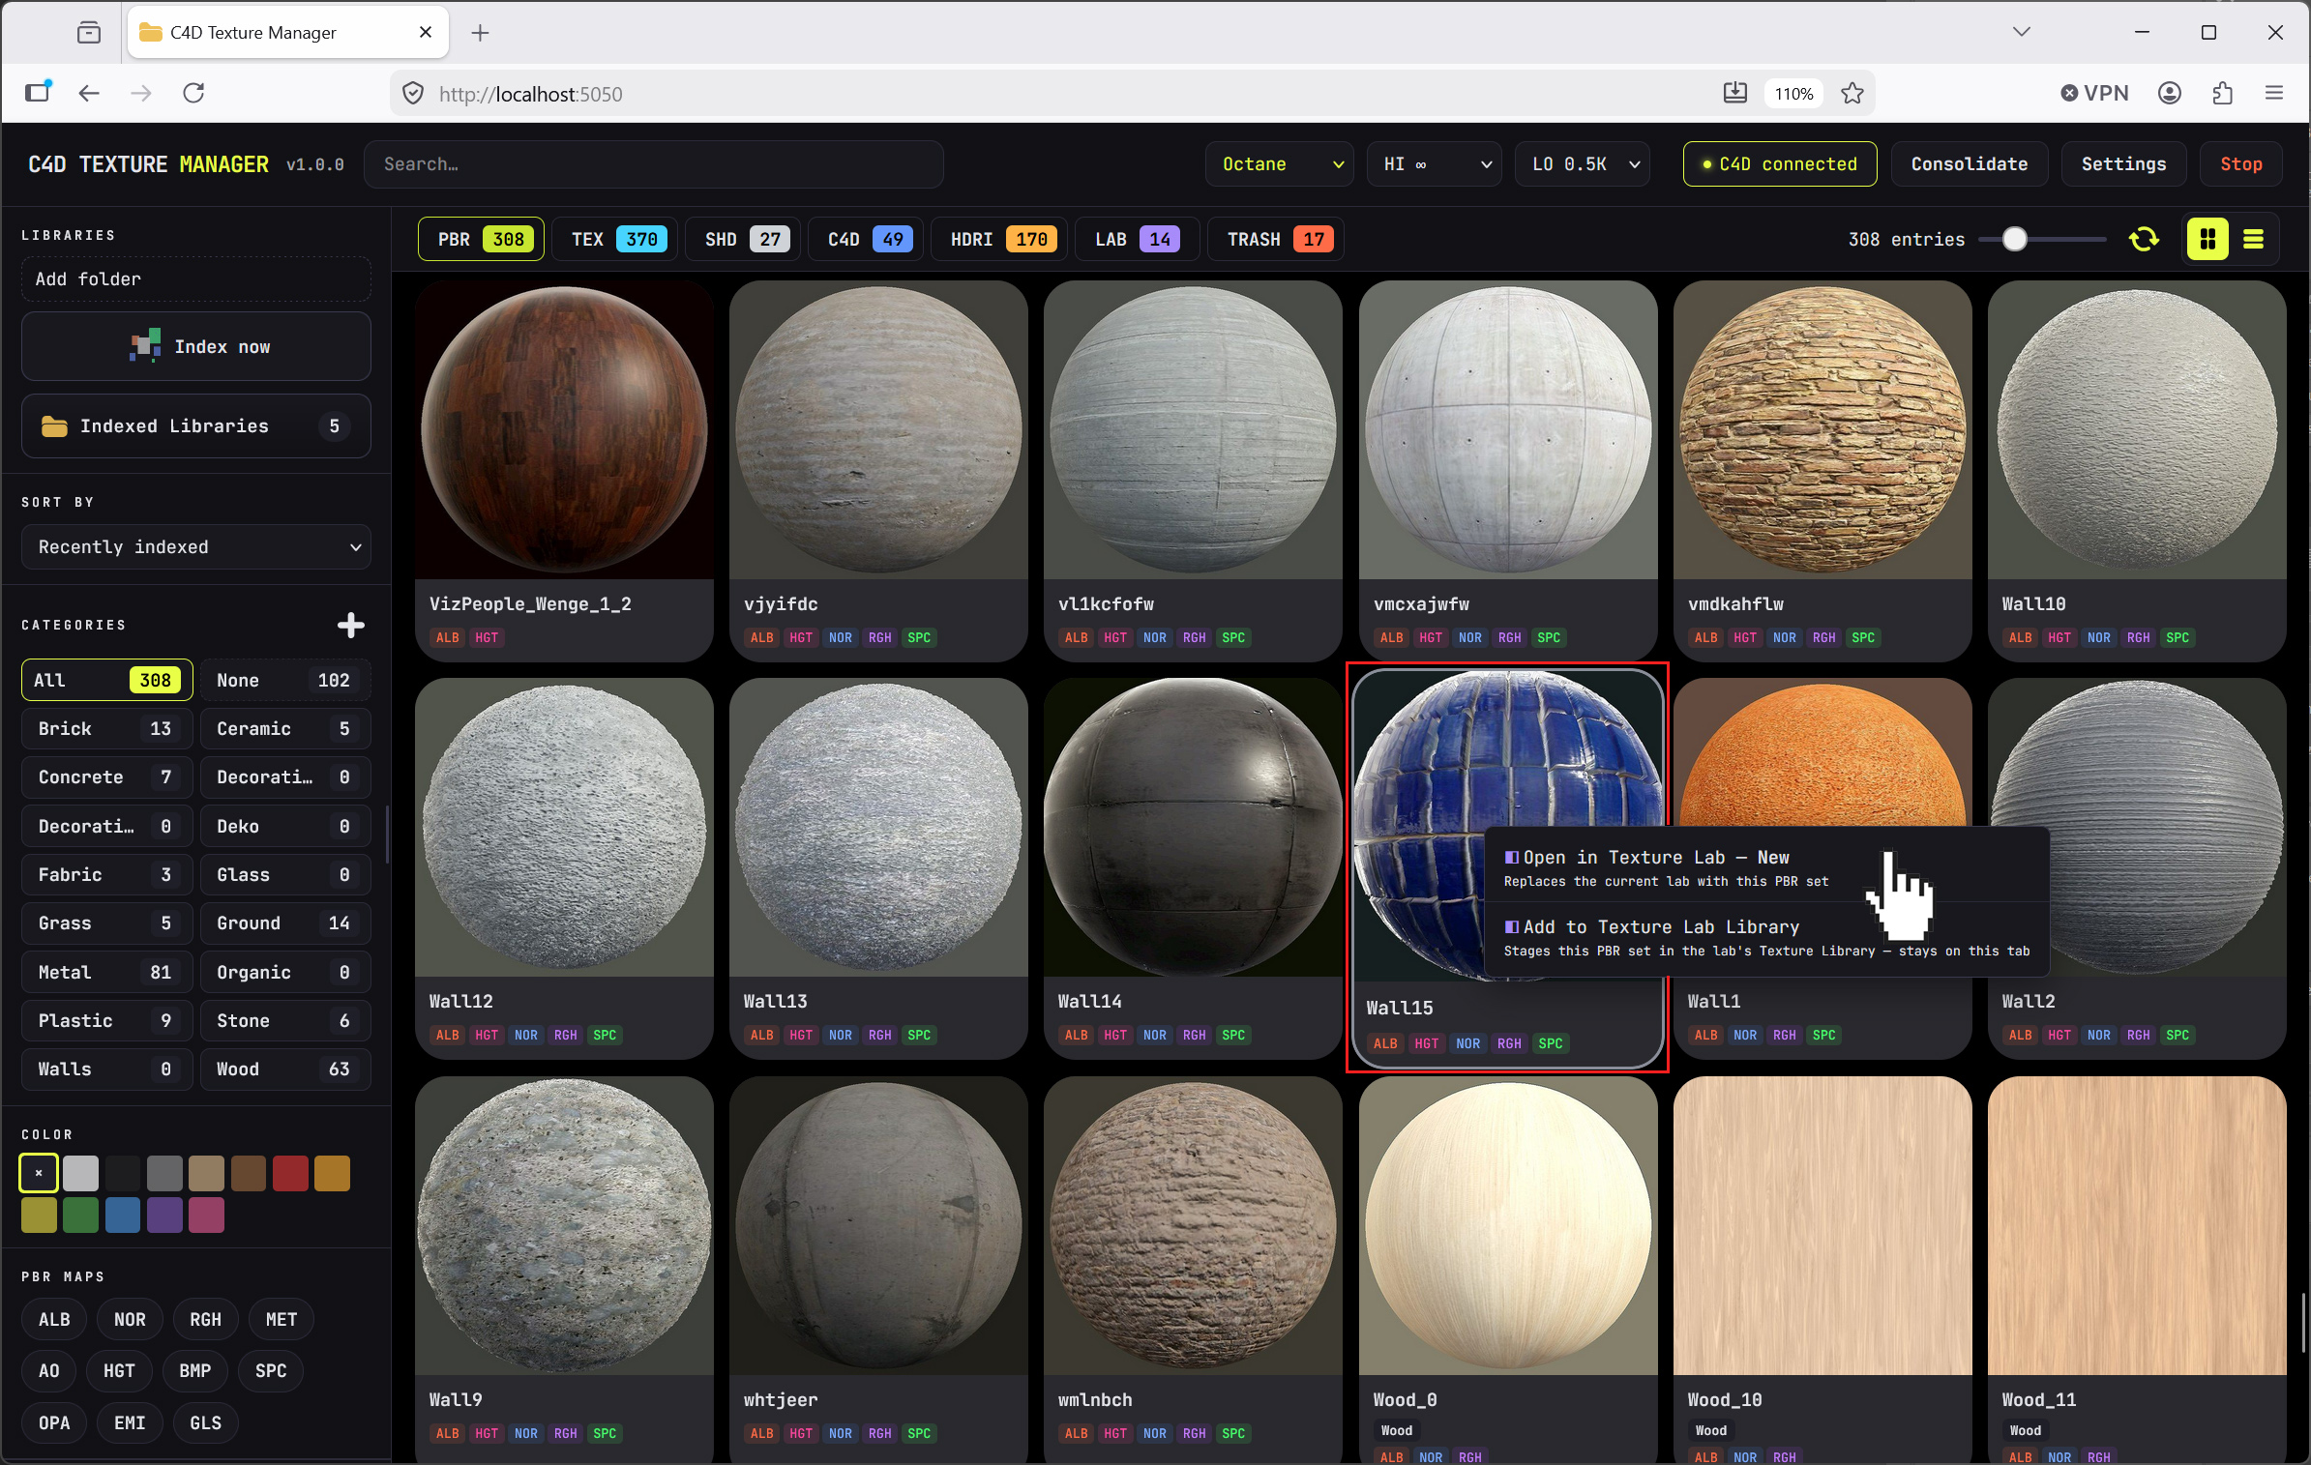
Task: Choose Add to Texture Lab Library
Action: [x=1765, y=938]
